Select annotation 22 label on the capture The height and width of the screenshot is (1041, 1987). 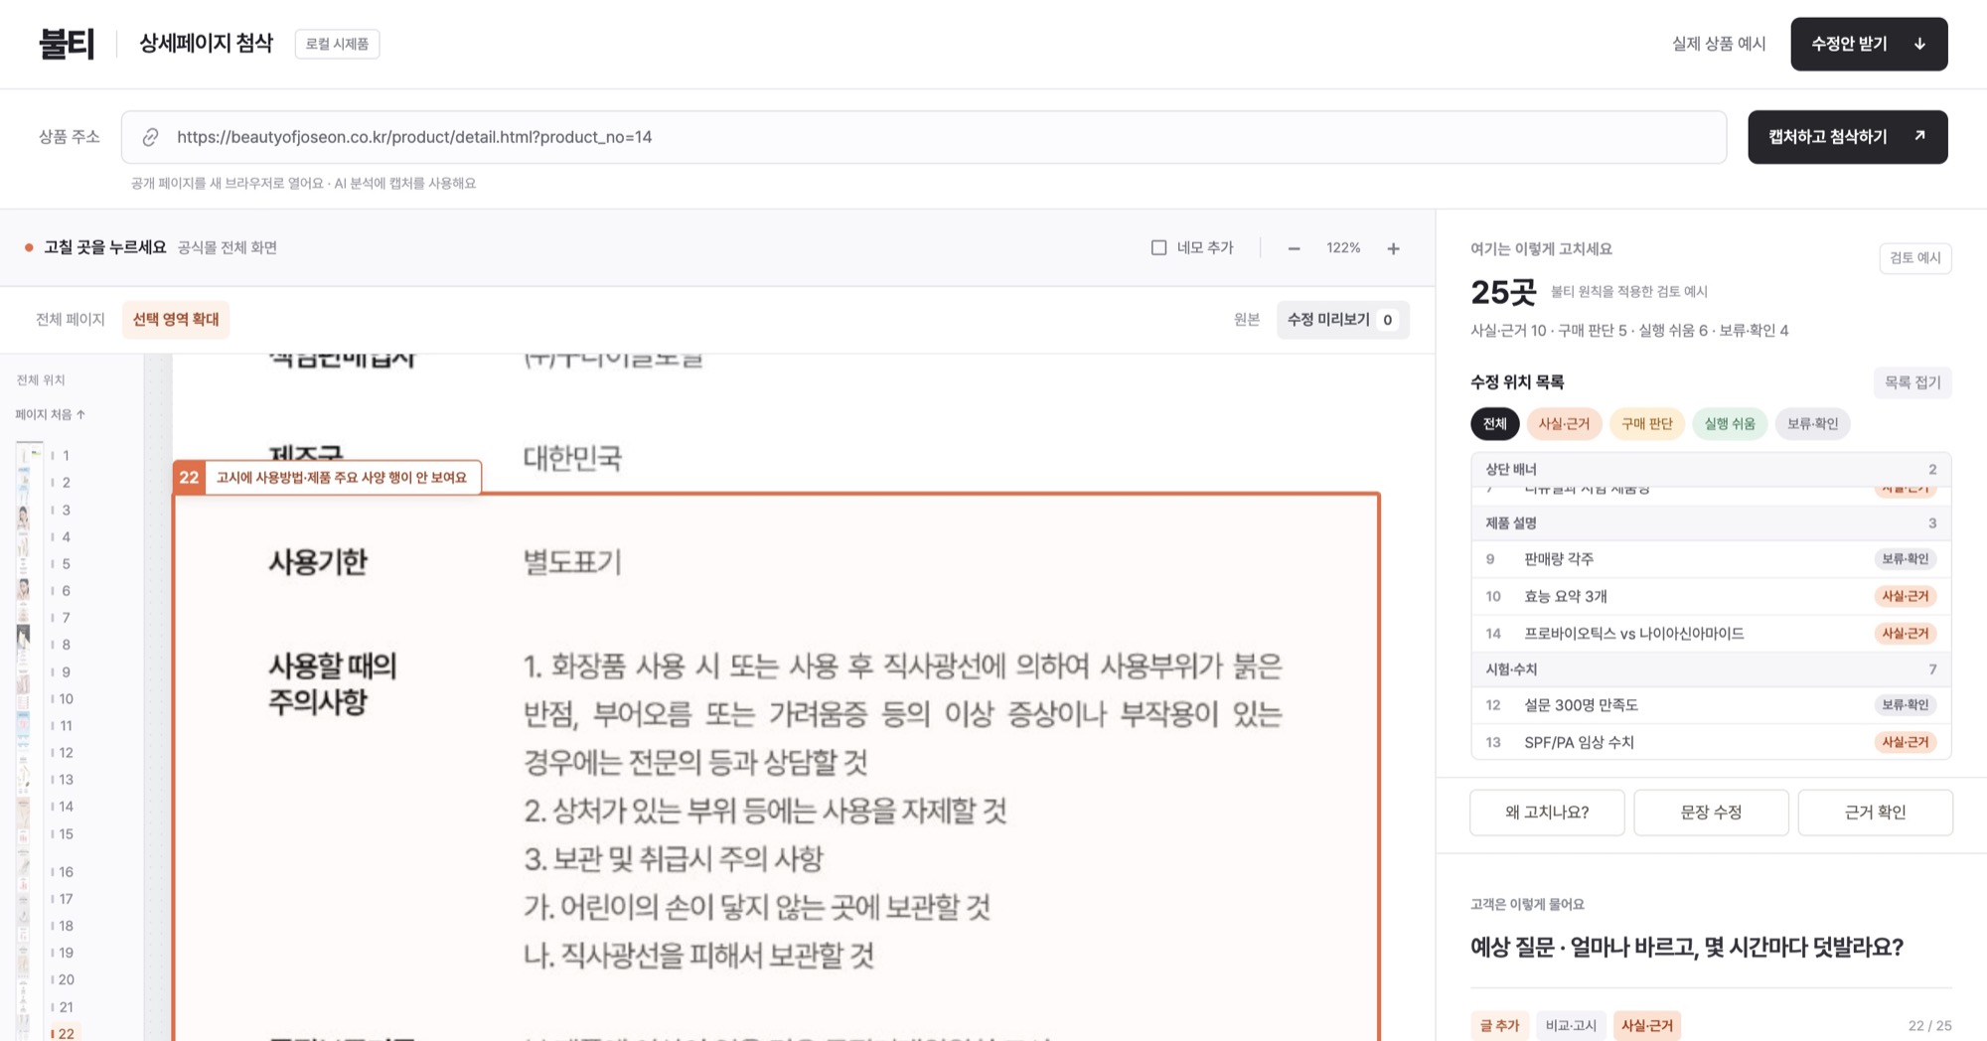point(327,478)
